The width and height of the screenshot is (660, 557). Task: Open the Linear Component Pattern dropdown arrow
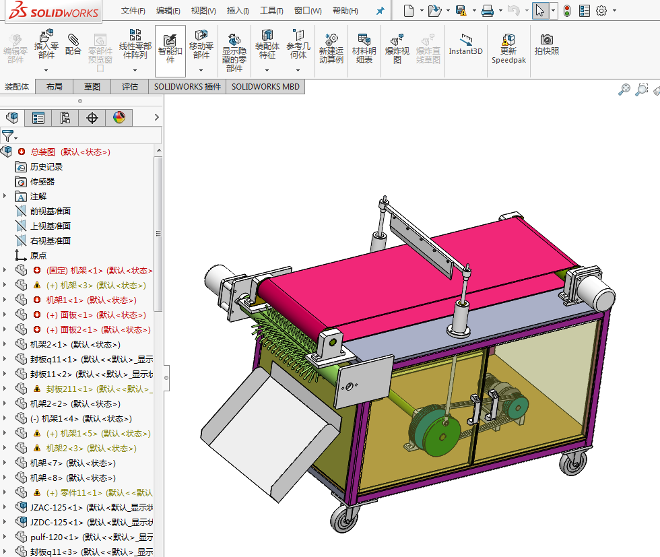135,70
